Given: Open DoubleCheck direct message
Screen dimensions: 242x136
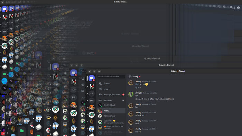Looking at the screenshot, I should tap(111, 105).
